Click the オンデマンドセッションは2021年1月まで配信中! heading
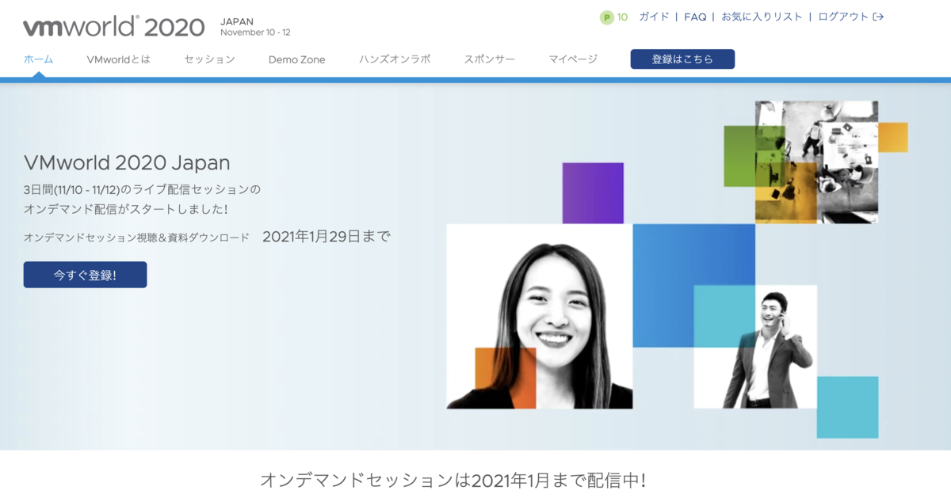 (453, 480)
